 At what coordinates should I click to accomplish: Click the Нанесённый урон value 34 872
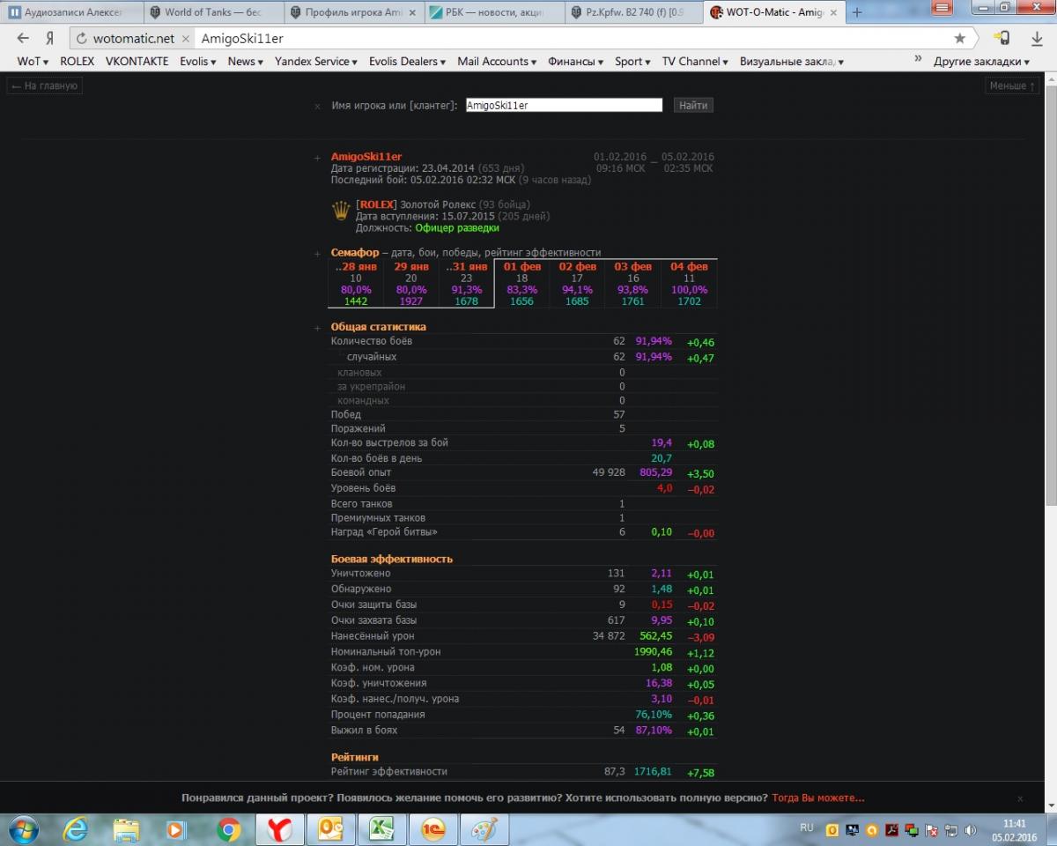coord(609,636)
